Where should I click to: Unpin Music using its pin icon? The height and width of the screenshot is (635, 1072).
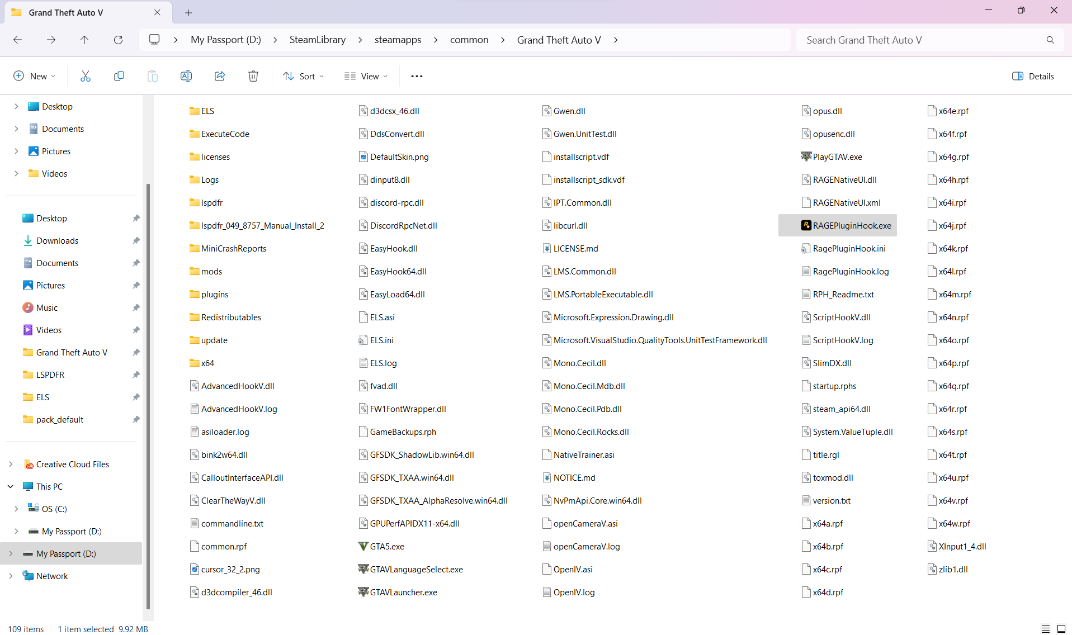point(136,307)
